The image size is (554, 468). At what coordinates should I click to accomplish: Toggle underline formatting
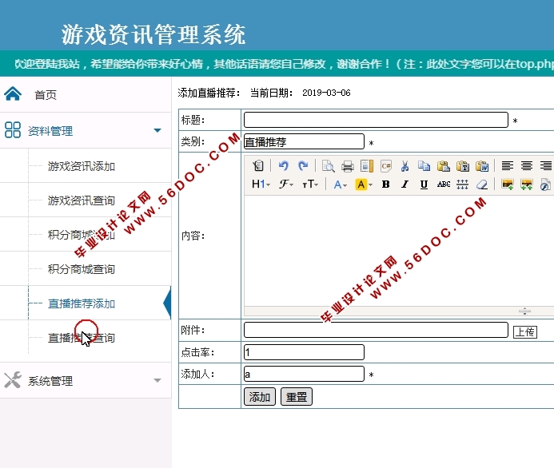point(424,184)
